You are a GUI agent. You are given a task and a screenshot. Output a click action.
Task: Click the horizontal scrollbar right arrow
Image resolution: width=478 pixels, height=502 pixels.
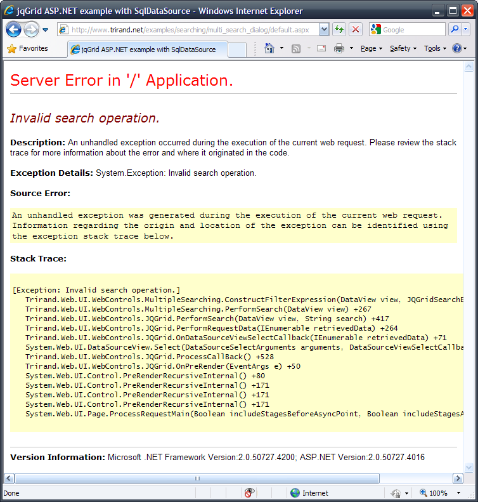click(458, 478)
